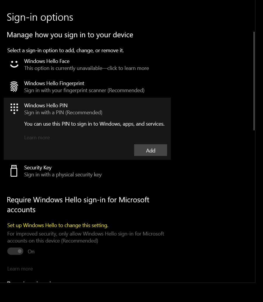Open Learn more link below the On toggle
This screenshot has width=263, height=302.
pyautogui.click(x=20, y=269)
